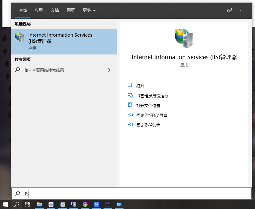Image resolution: width=255 pixels, height=209 pixels.
Task: Click the magnifier icon next to iis web result
Action: pos(17,70)
